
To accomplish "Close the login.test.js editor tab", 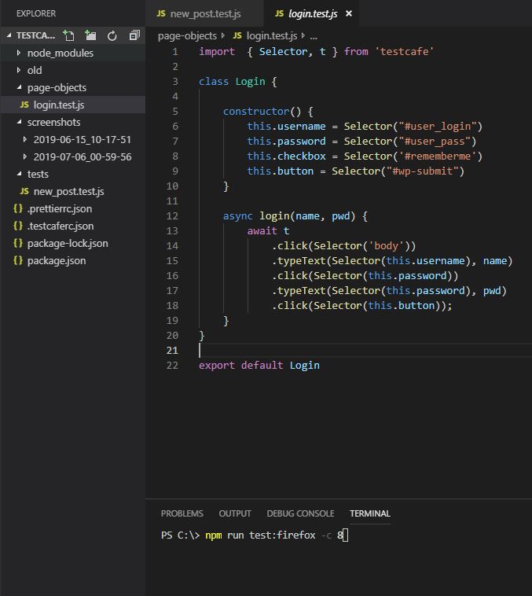I will click(349, 13).
